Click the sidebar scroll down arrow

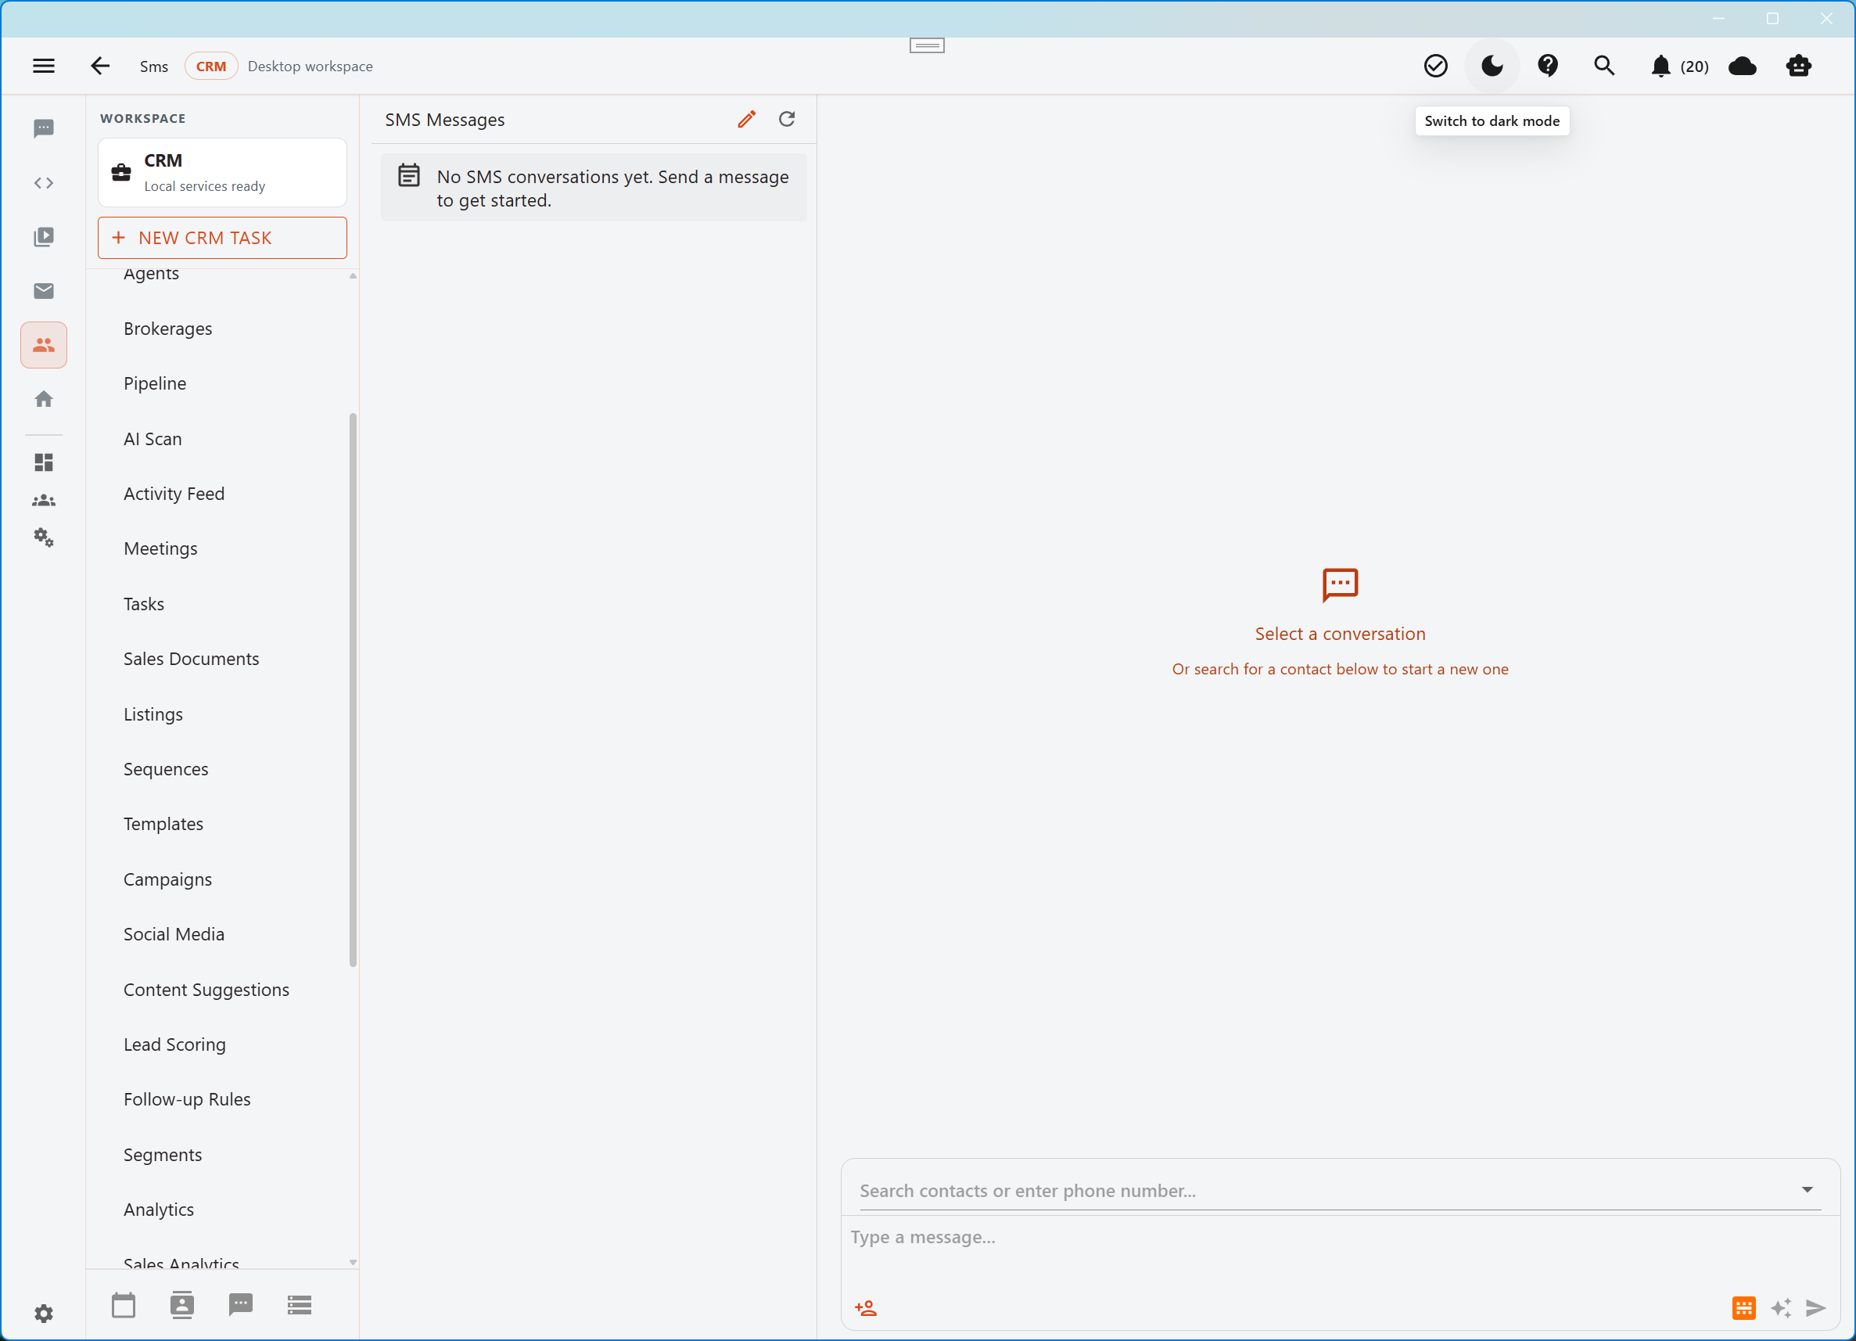click(x=353, y=1263)
